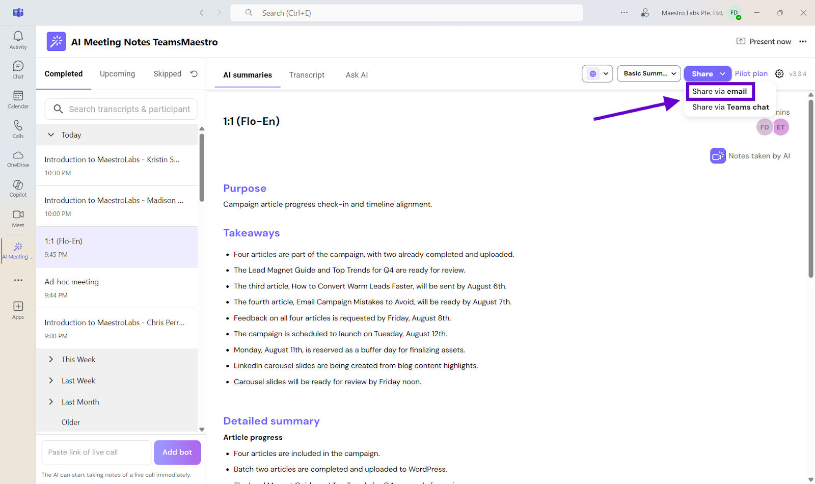
Task: Open the Basic Summ... template dropdown
Action: 649,74
